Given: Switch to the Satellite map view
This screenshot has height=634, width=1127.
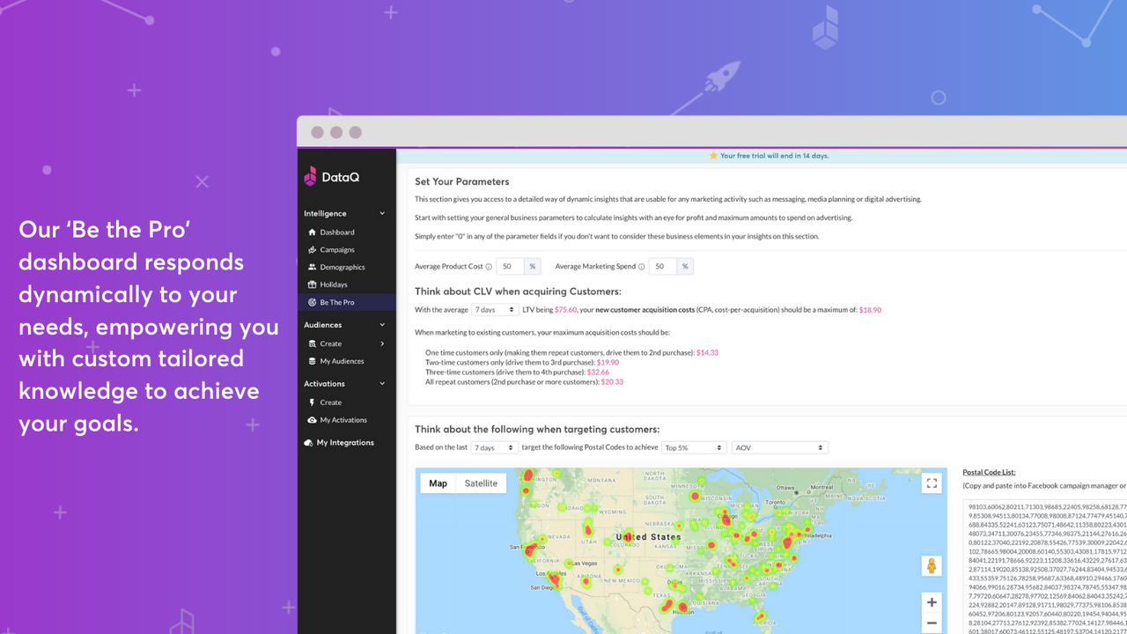Looking at the screenshot, I should [x=481, y=483].
